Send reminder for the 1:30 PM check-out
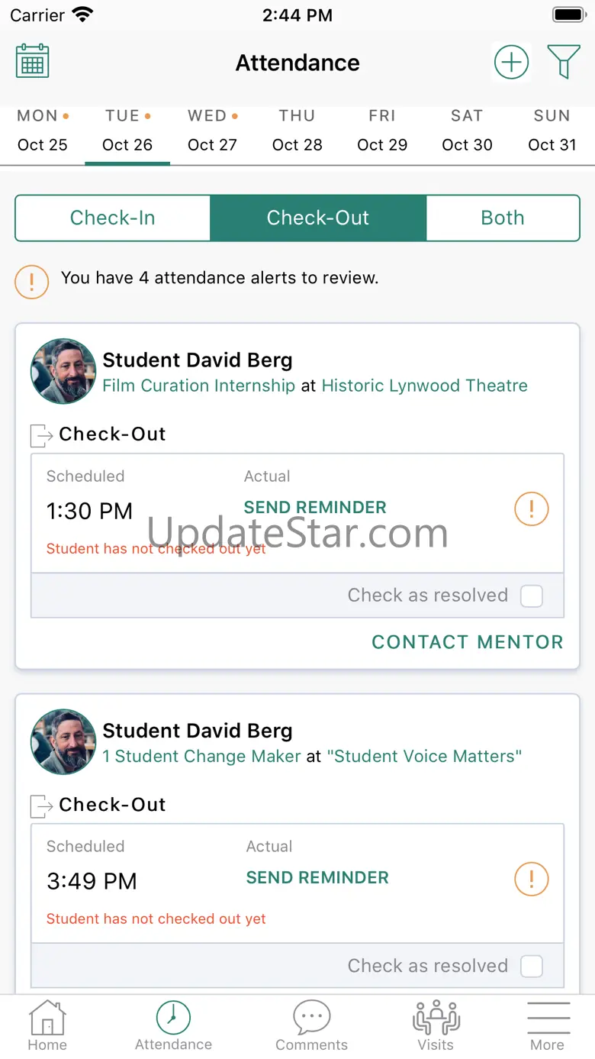This screenshot has height=1059, width=595. coord(315,508)
